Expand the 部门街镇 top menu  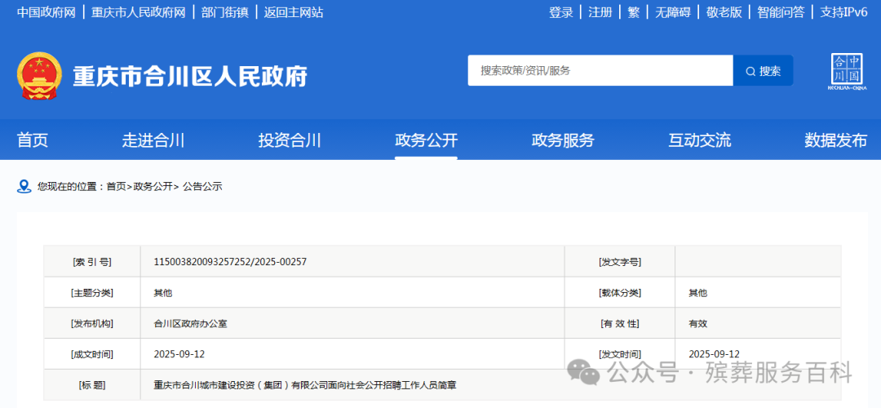pos(224,12)
